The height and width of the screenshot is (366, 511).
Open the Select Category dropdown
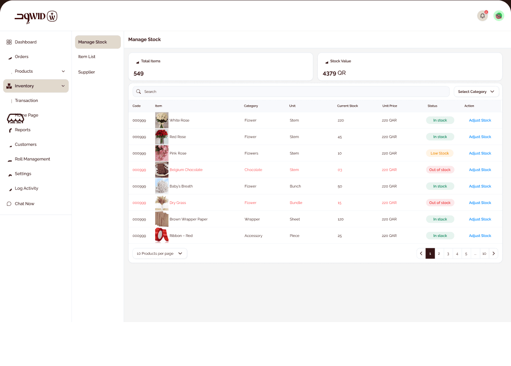point(476,91)
